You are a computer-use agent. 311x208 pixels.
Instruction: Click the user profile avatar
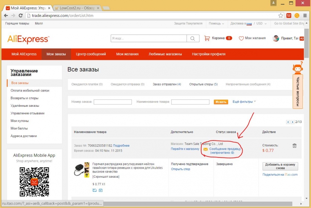276,38
